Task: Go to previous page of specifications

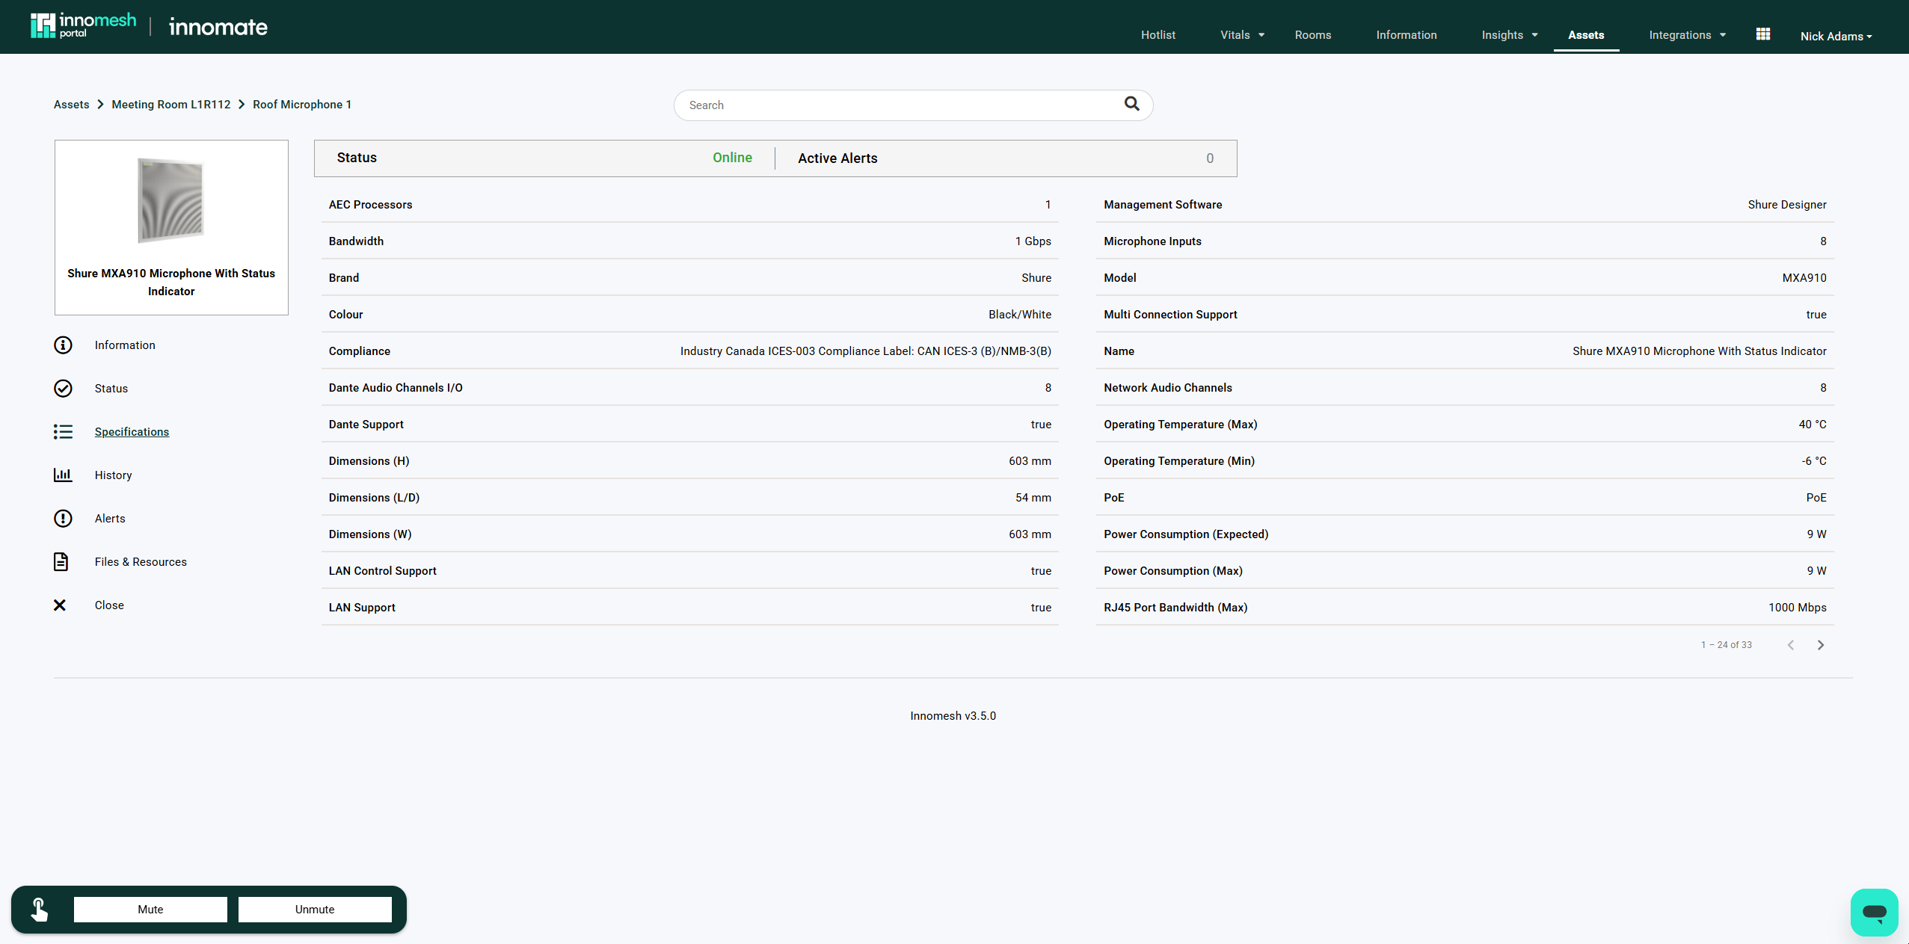Action: coord(1791,645)
